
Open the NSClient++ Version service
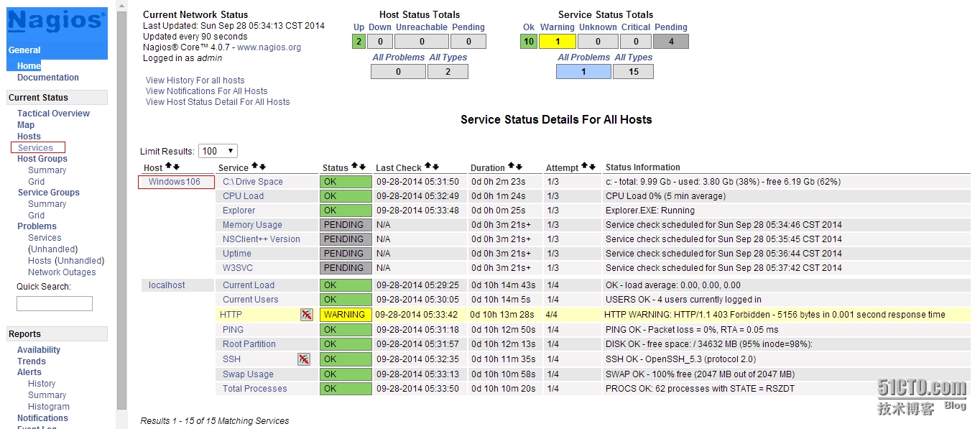pyautogui.click(x=262, y=239)
